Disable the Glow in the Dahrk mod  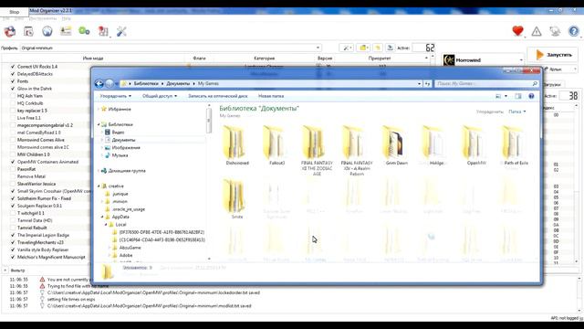(13, 89)
